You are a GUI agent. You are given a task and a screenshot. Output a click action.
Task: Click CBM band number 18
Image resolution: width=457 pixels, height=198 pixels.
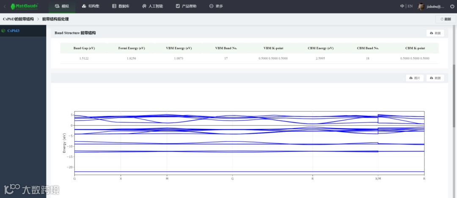(x=368, y=58)
